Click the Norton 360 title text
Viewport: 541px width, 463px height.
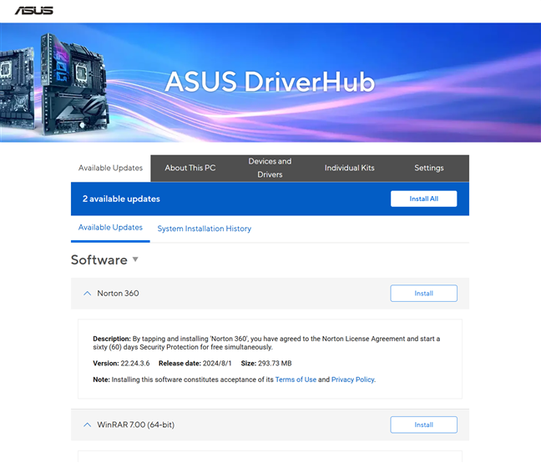click(x=118, y=294)
